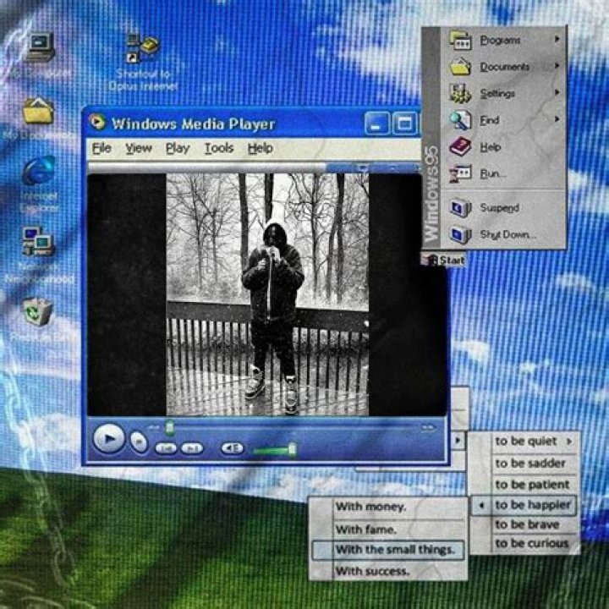This screenshot has width=609, height=609.
Task: Open the Tools menu
Action: pos(219,148)
